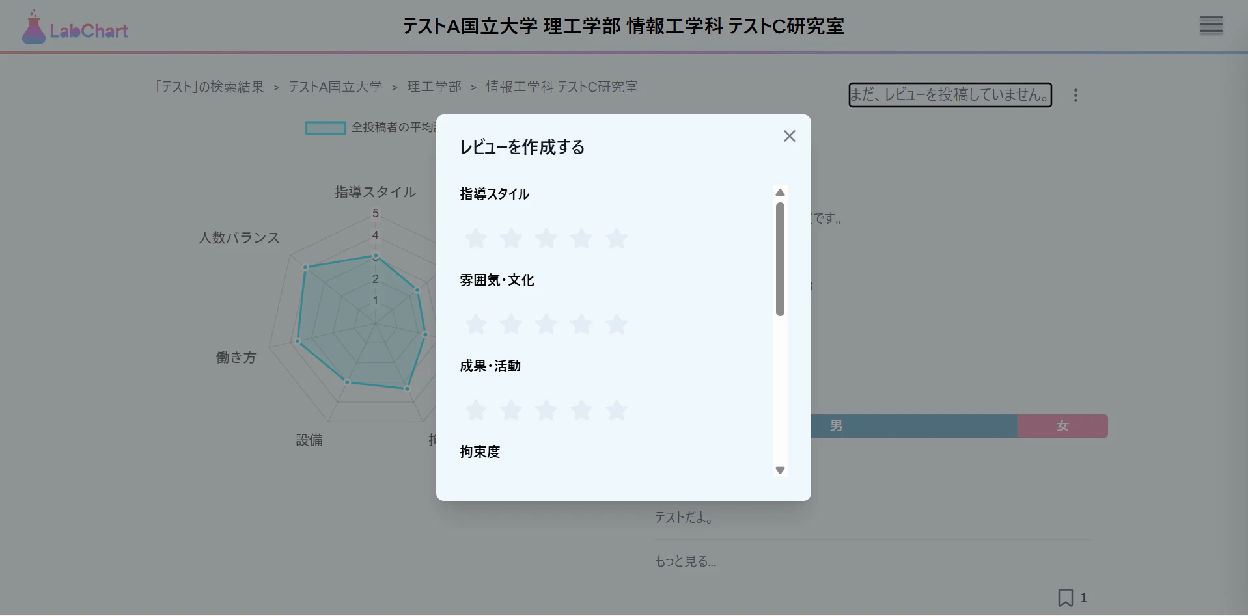
Task: Click 情報工学科 テストC研究室 breadcrumb
Action: tap(562, 87)
